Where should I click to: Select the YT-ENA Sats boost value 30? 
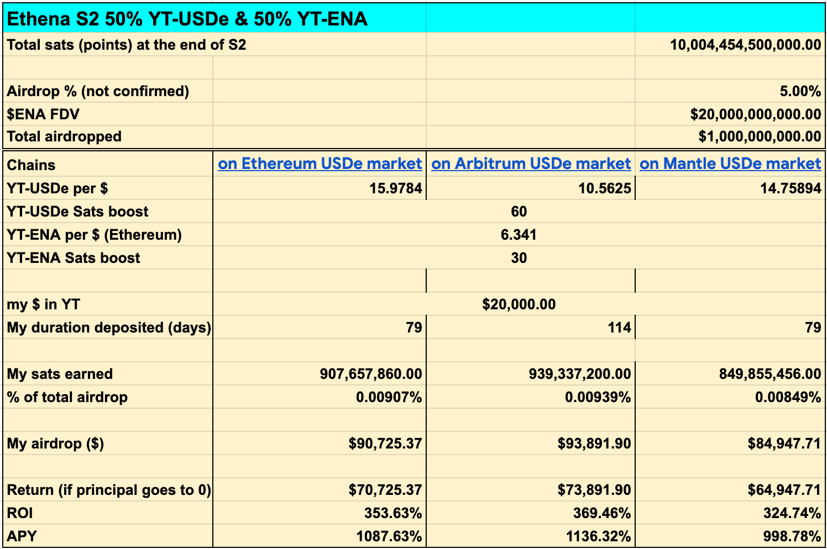pyautogui.click(x=519, y=258)
